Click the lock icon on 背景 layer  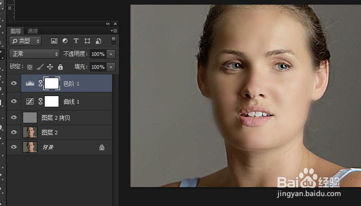tap(102, 147)
